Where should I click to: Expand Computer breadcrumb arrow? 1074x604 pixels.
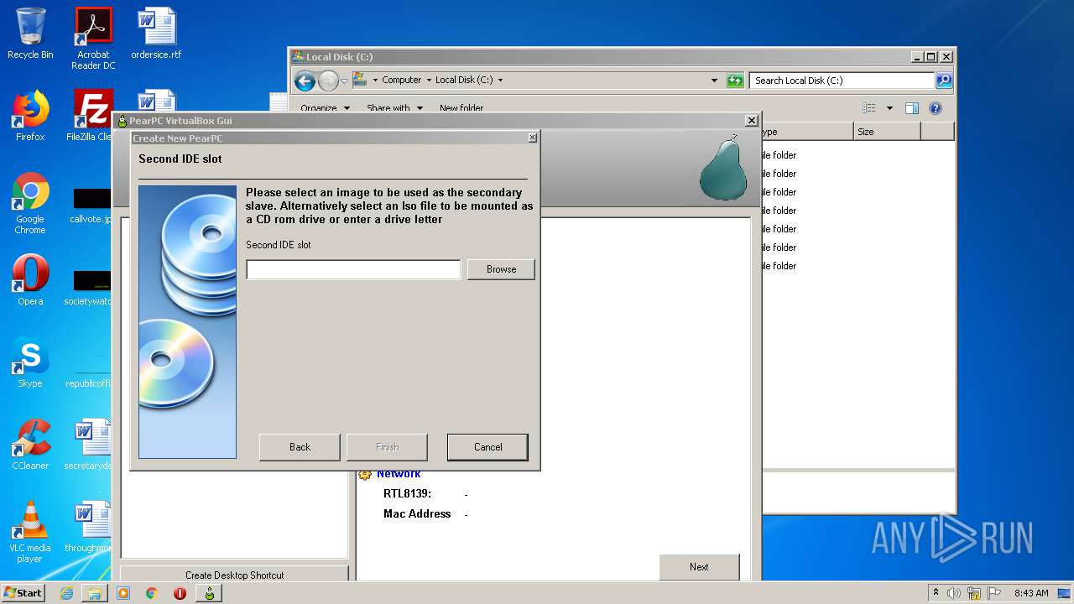pos(429,81)
